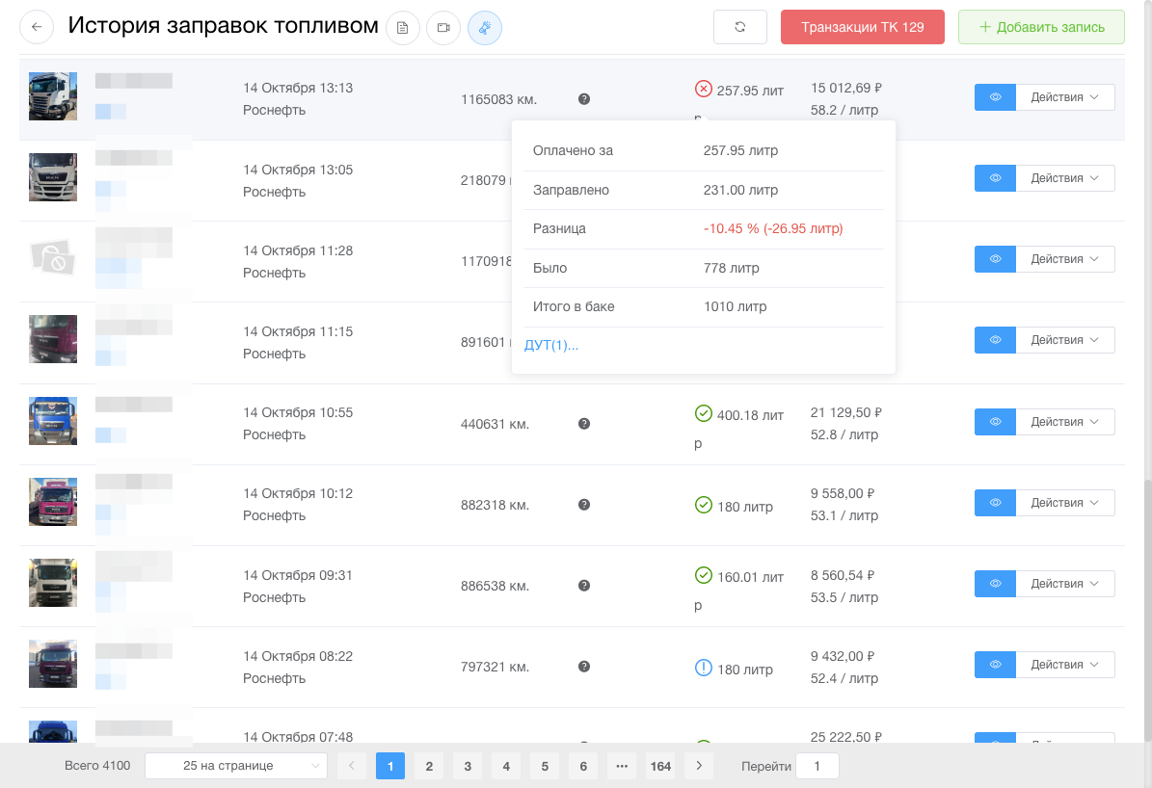1152x788 pixels.
Task: Click the back arrow button
Action: (x=37, y=27)
